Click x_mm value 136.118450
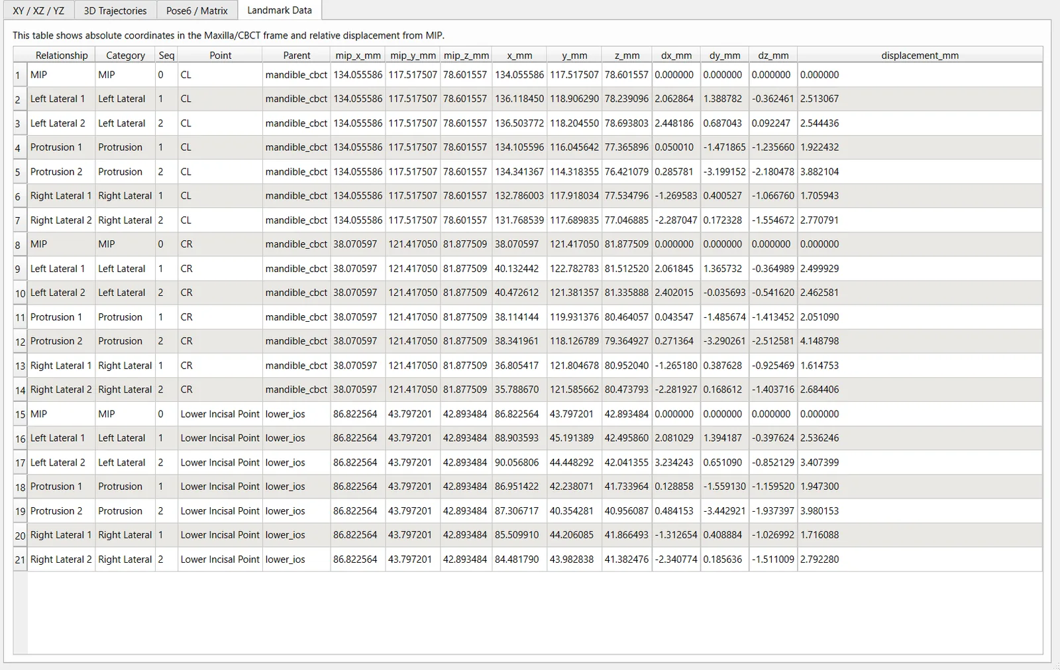1060x670 pixels. click(x=519, y=99)
